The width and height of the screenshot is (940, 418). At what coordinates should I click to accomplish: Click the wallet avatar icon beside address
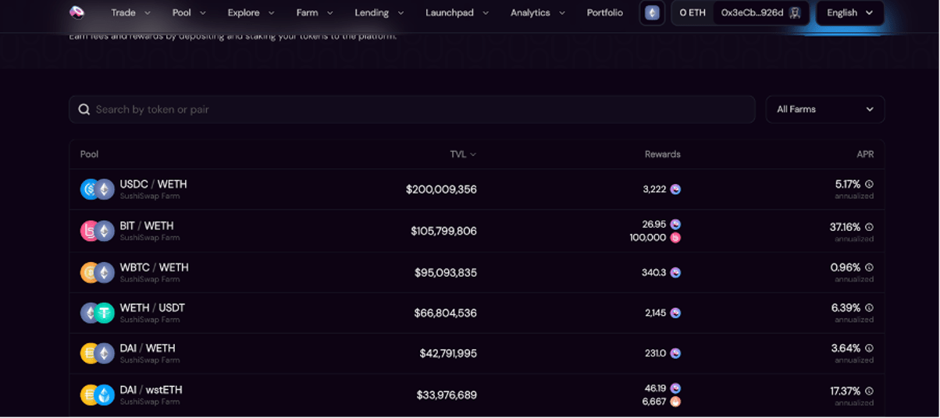coord(795,12)
